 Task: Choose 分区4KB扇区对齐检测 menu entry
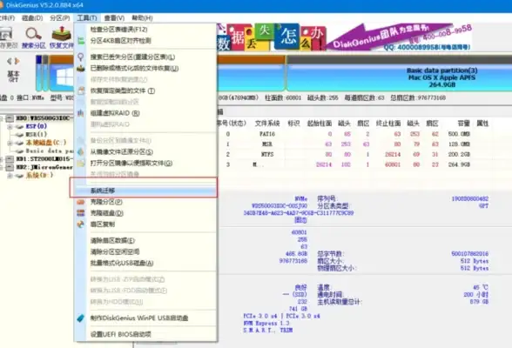pos(145,41)
